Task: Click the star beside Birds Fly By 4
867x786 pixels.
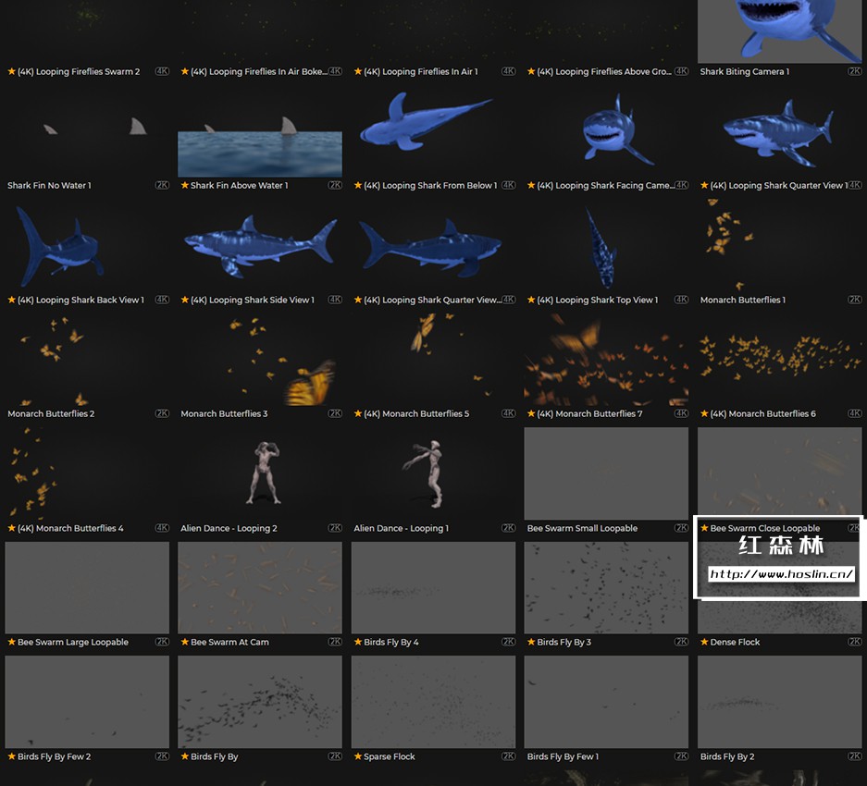Action: 358,642
